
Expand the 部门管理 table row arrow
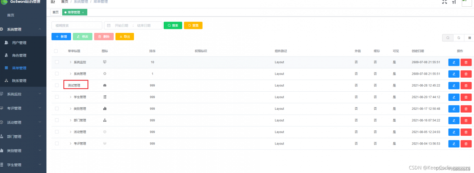pos(70,120)
